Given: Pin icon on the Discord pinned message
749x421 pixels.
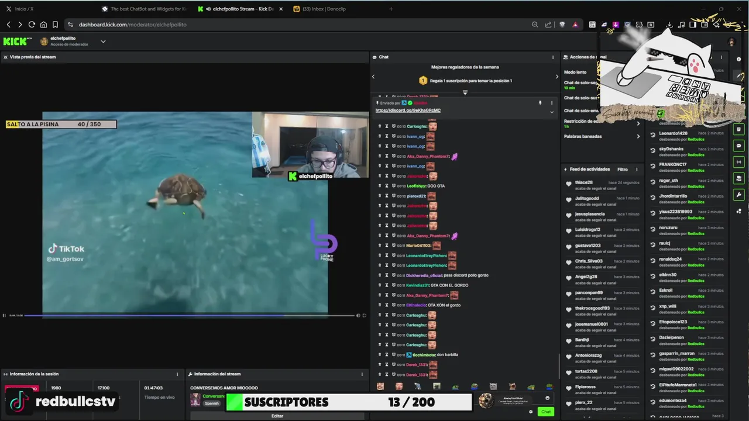Looking at the screenshot, I should point(540,103).
